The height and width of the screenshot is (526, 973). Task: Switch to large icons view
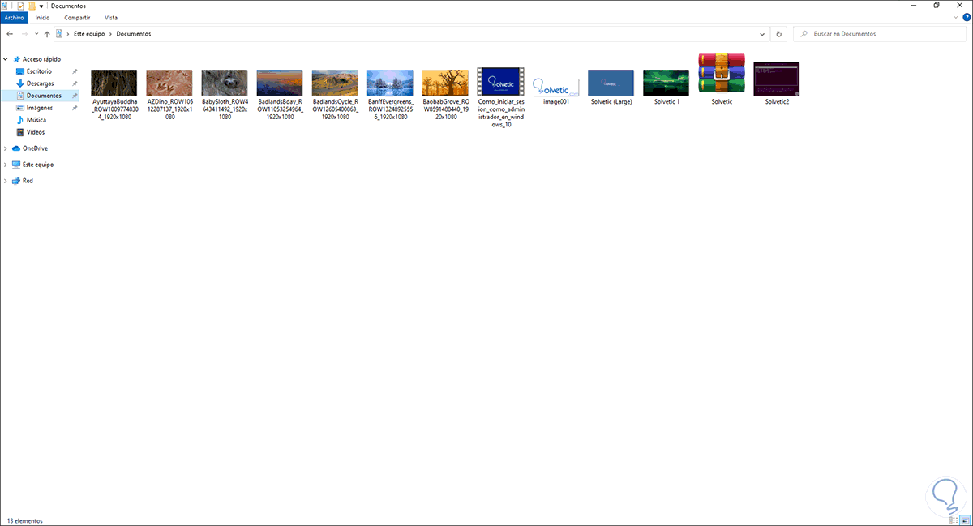click(962, 520)
